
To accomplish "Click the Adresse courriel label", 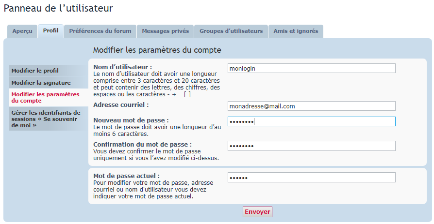I will [x=121, y=105].
